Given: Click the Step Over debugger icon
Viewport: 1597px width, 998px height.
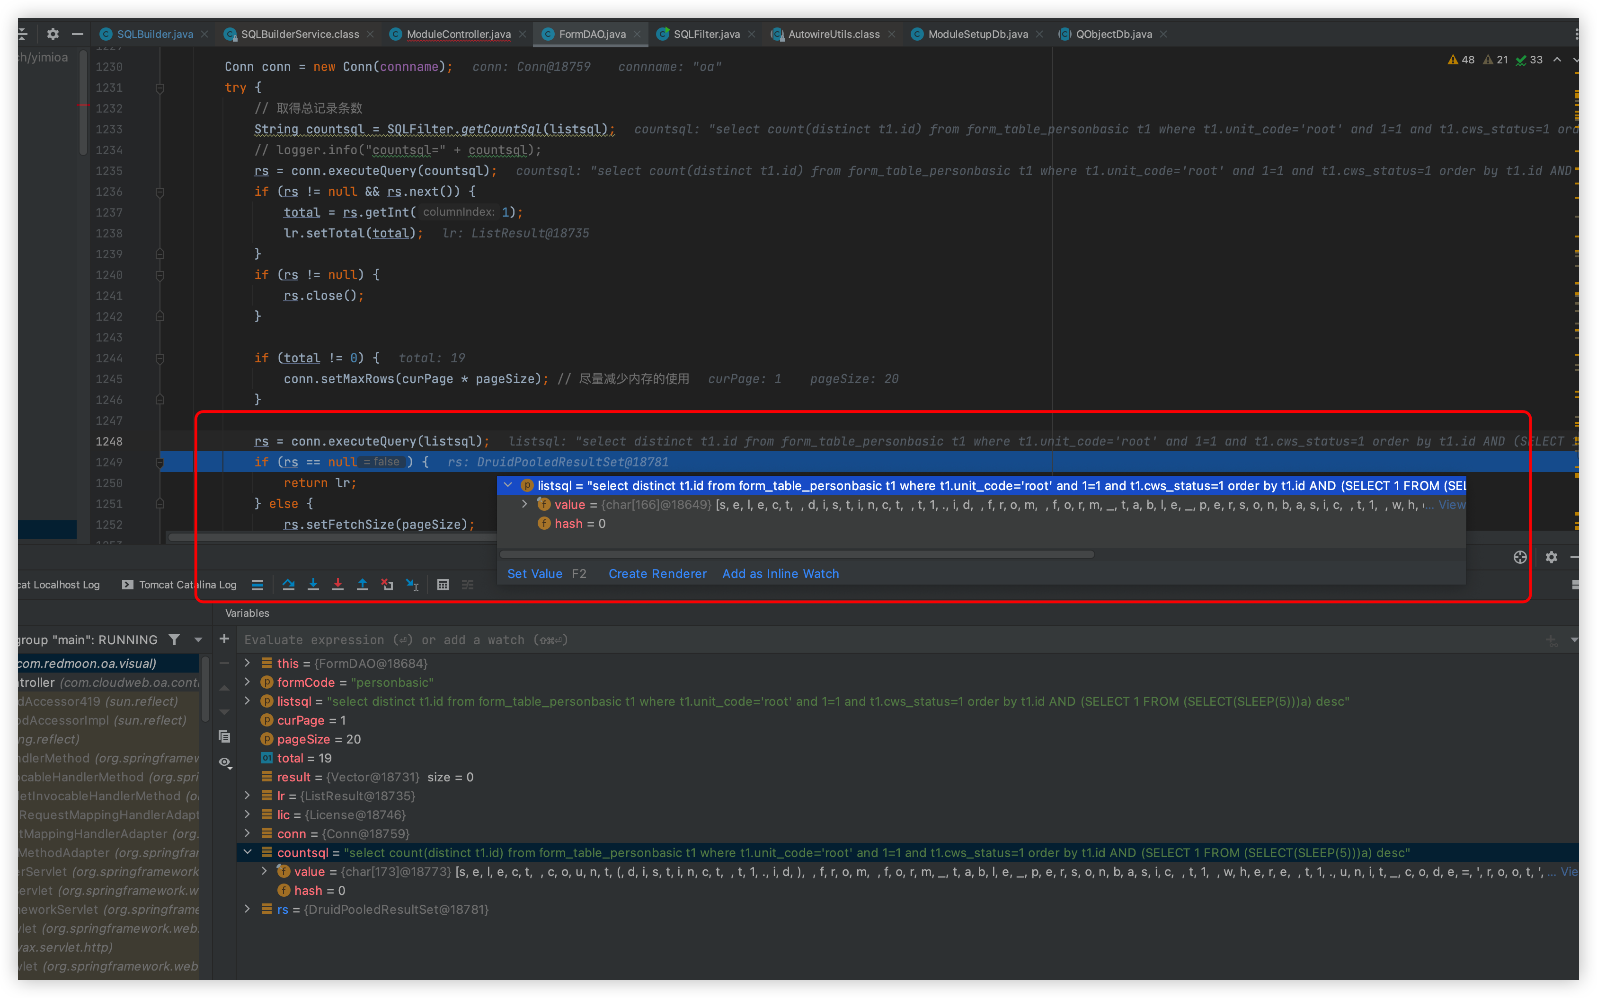Looking at the screenshot, I should pos(289,584).
